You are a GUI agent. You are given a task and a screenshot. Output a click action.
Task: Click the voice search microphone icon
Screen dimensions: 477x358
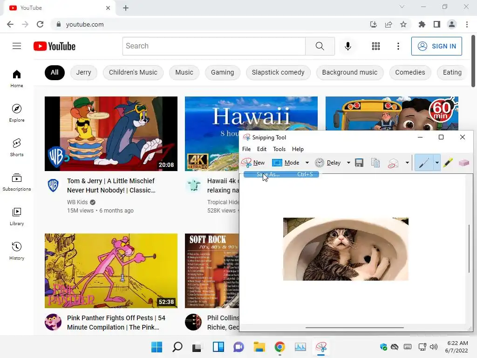click(348, 46)
